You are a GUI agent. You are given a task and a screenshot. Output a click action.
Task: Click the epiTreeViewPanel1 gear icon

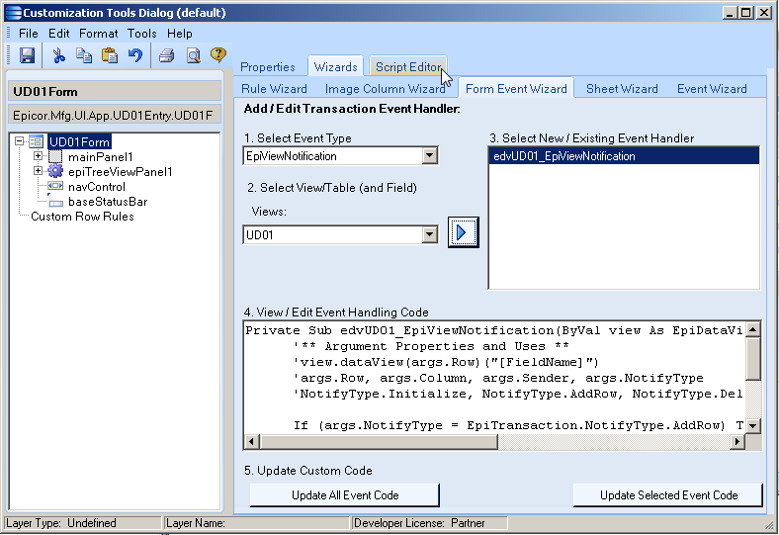pos(55,171)
